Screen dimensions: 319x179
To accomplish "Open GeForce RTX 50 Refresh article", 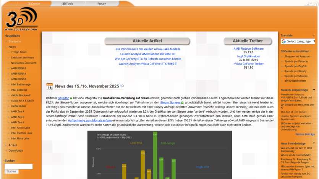I will pos(148,59).
